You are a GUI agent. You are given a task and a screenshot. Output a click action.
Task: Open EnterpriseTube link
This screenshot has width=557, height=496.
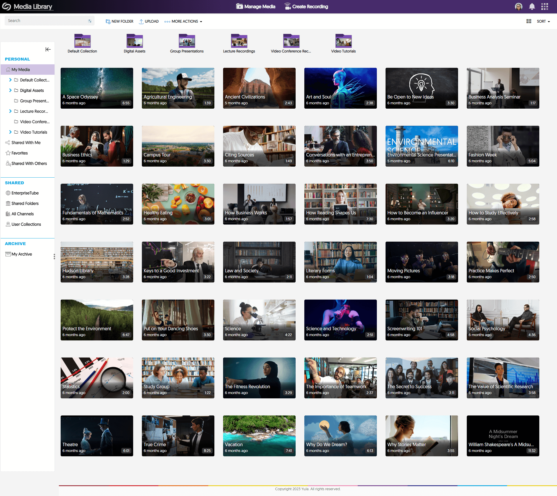pos(25,193)
